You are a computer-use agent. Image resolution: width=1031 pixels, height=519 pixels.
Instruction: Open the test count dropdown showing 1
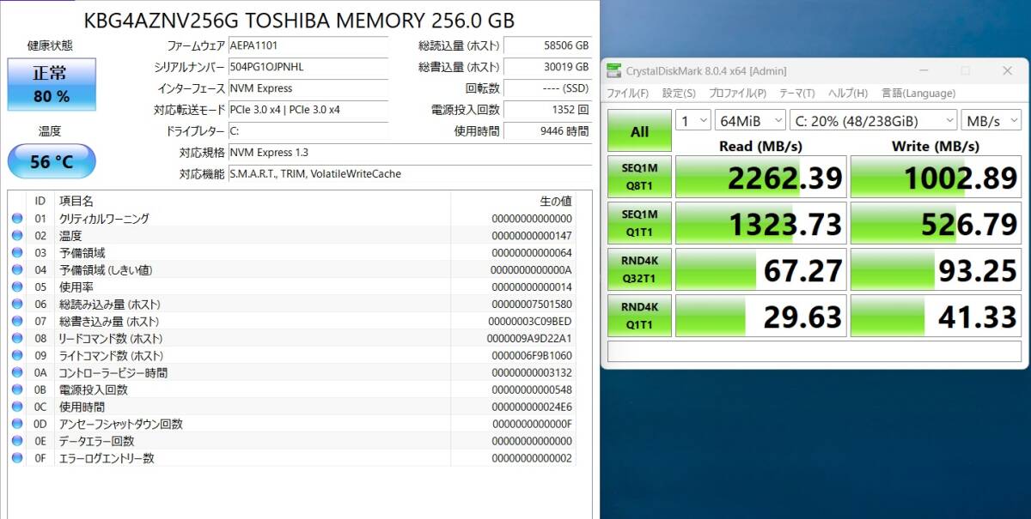pos(693,121)
